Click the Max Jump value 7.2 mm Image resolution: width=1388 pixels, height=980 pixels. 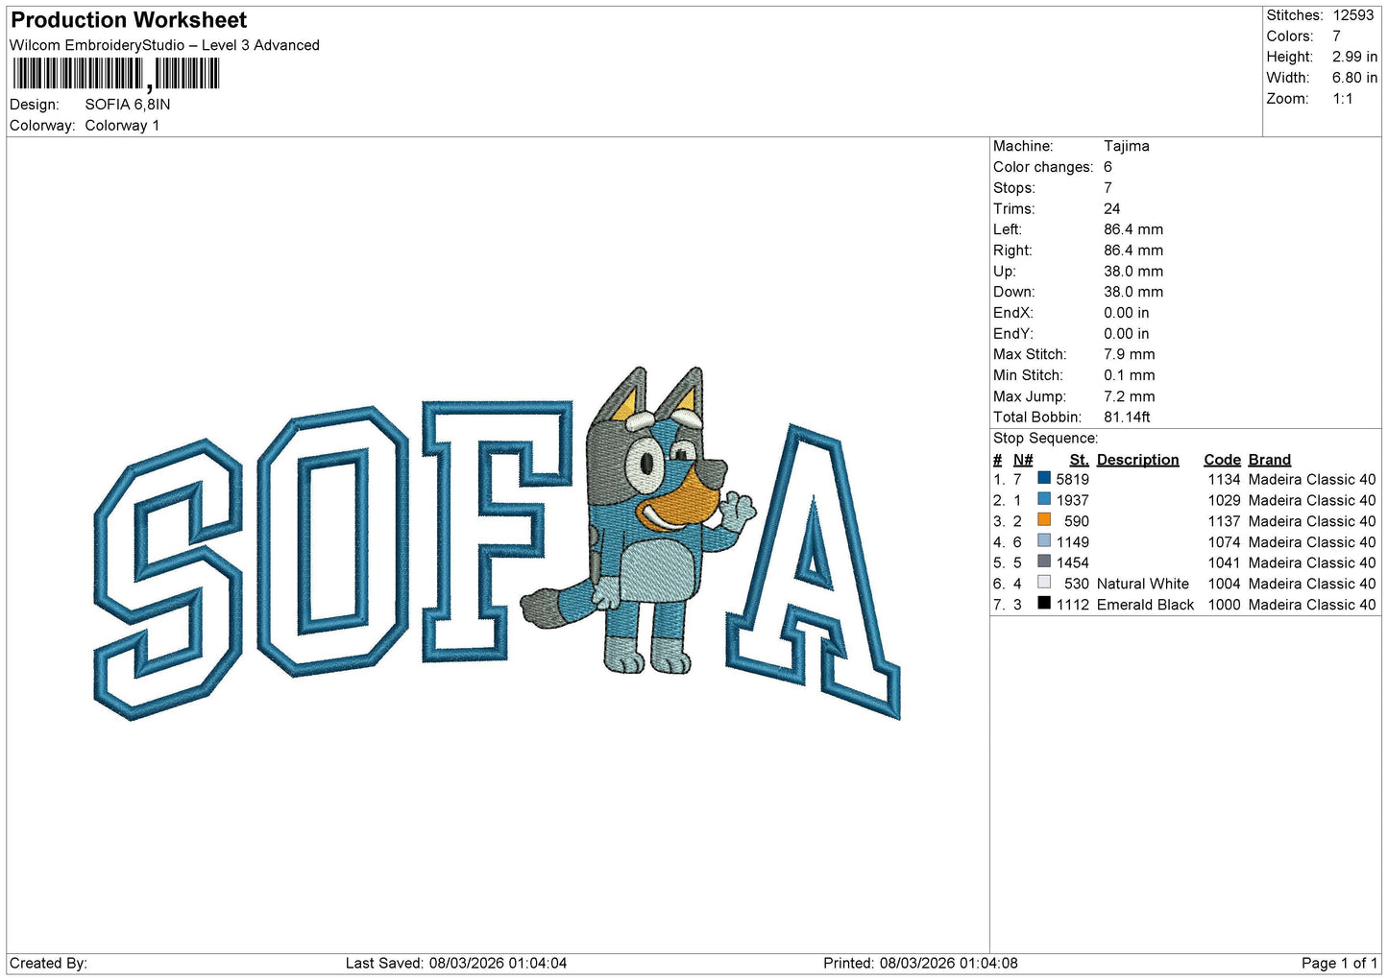pos(1130,396)
